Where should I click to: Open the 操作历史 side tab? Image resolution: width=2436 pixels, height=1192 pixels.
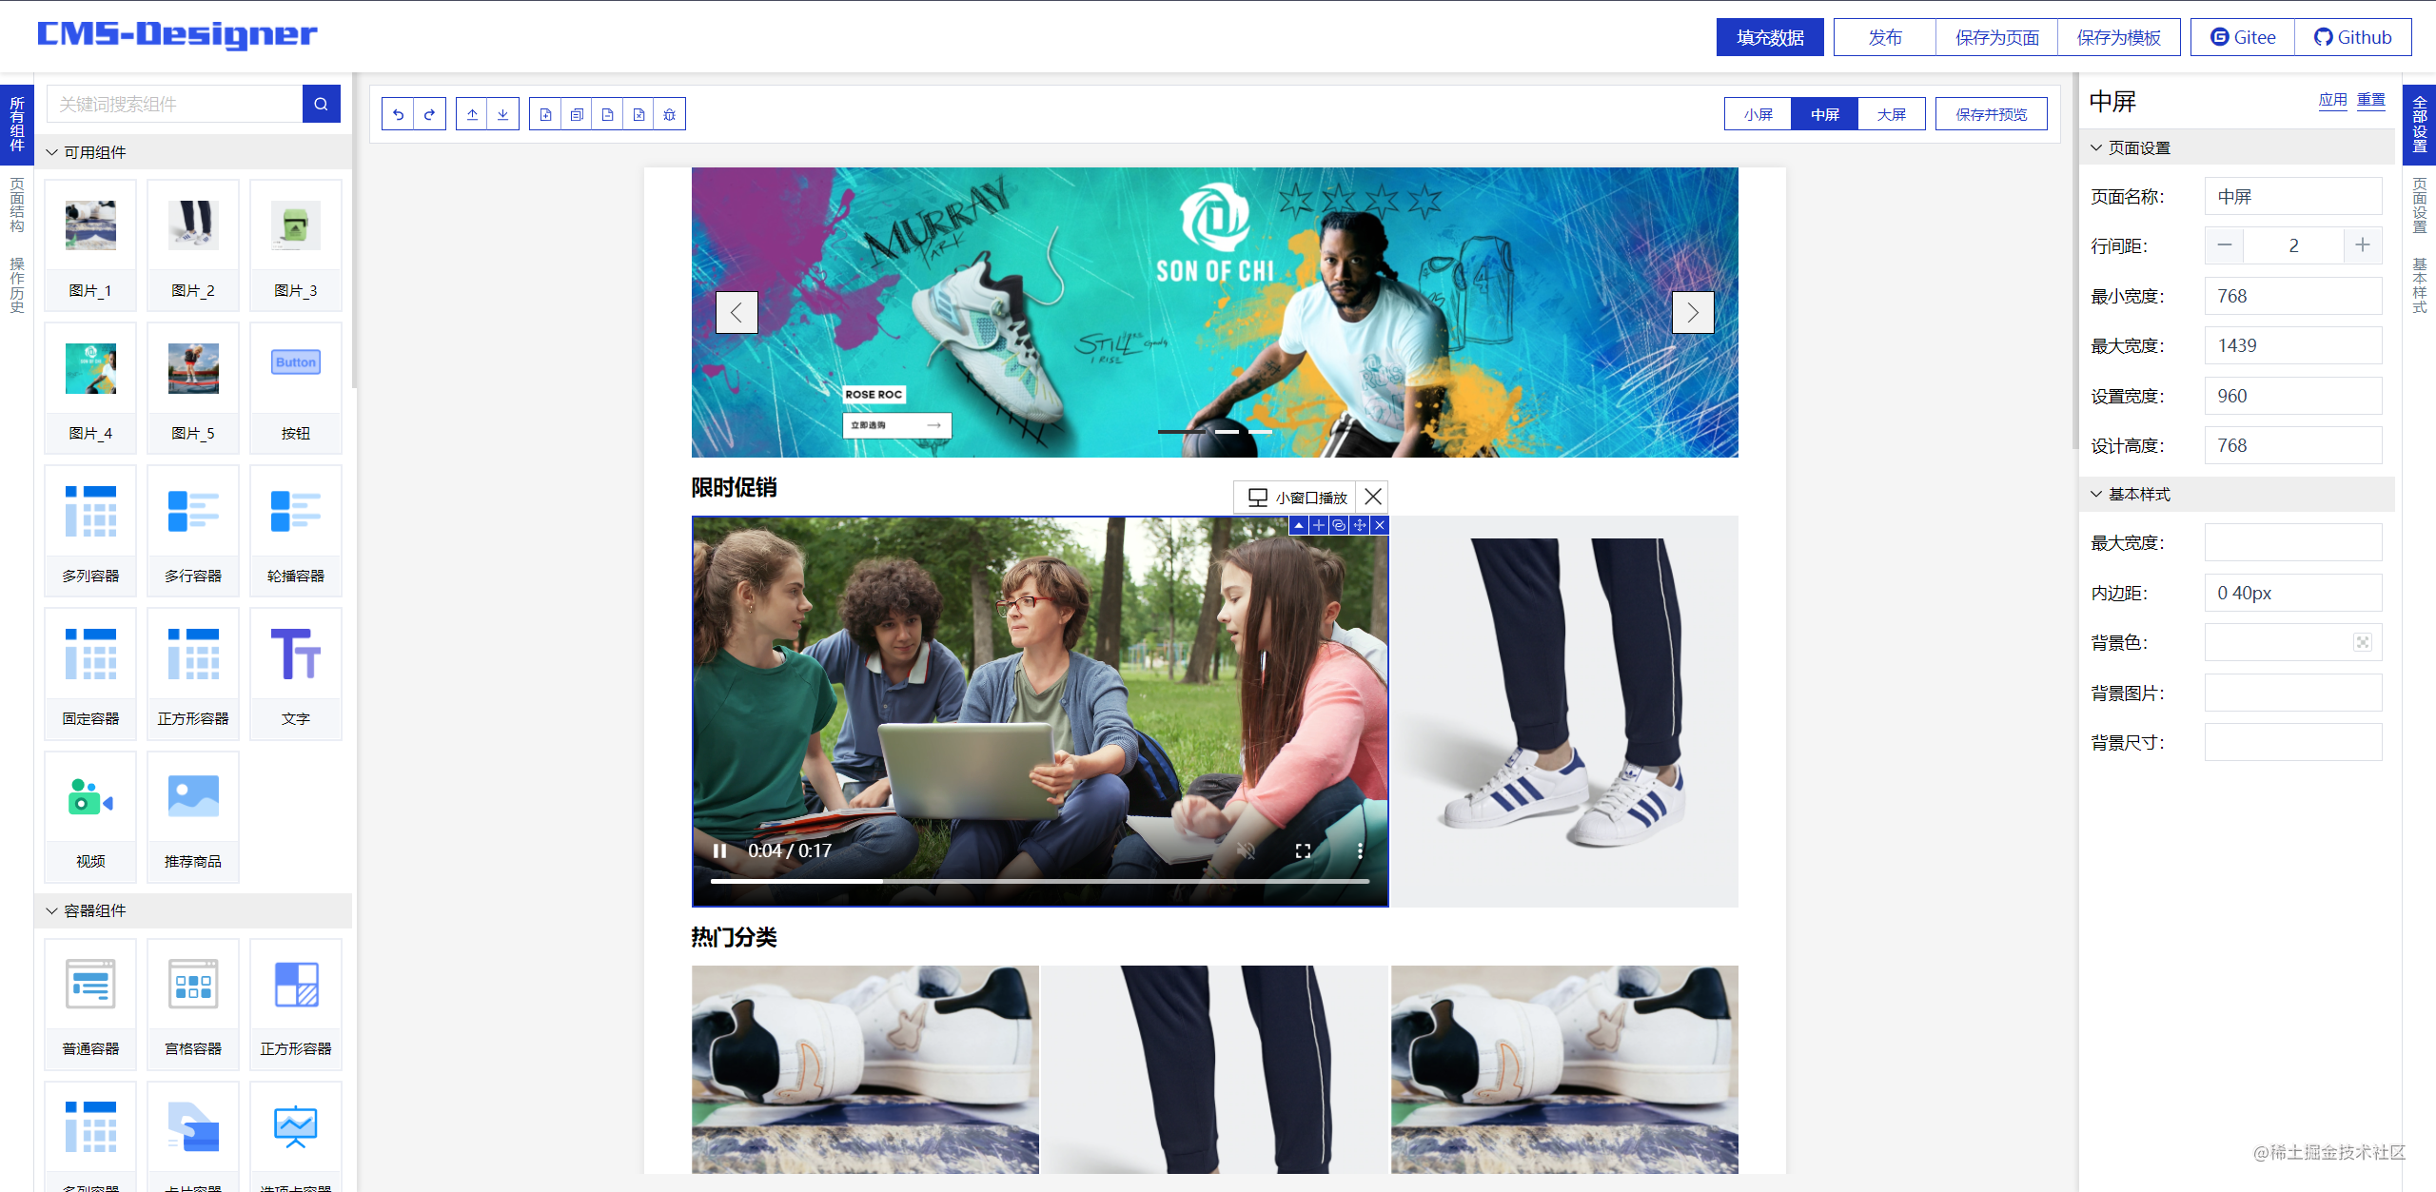(x=16, y=284)
